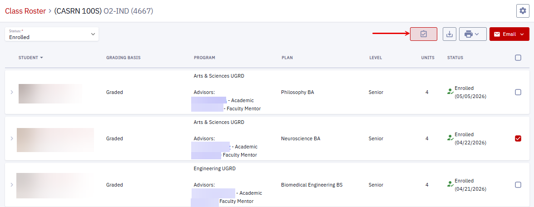
Task: Click the student photo in the Philosophy BA row
Action: pyautogui.click(x=50, y=94)
